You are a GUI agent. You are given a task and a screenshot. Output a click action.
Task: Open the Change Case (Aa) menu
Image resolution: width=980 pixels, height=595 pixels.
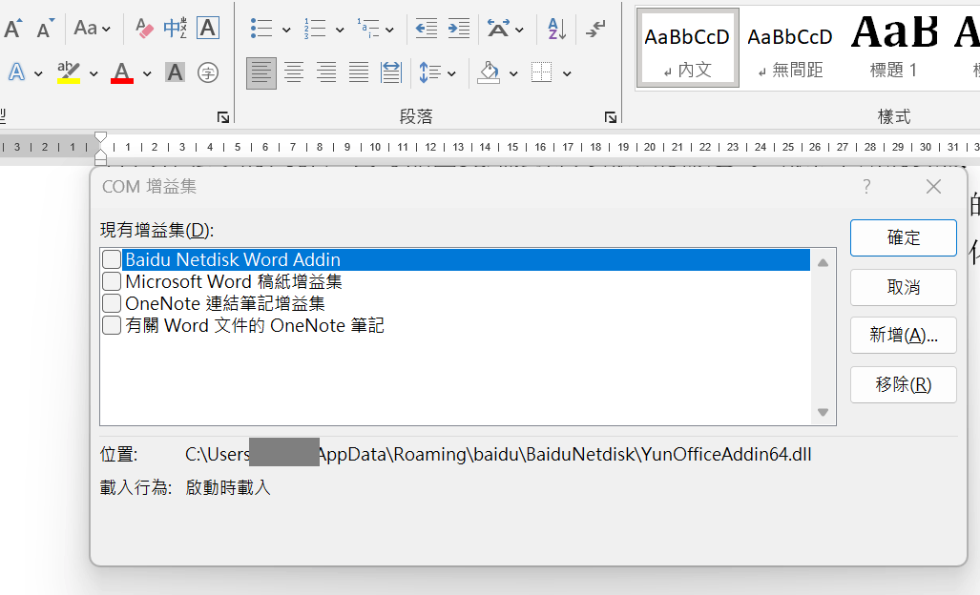pyautogui.click(x=92, y=28)
